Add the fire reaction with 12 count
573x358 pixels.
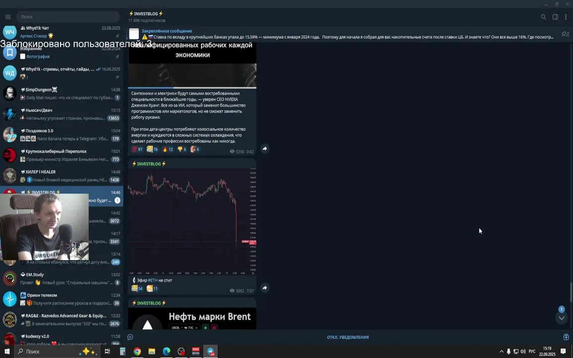point(168,149)
